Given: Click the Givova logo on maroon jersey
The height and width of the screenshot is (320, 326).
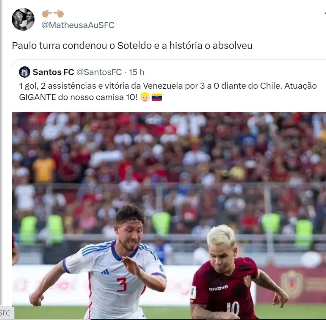Looking at the screenshot, I should pos(218,288).
